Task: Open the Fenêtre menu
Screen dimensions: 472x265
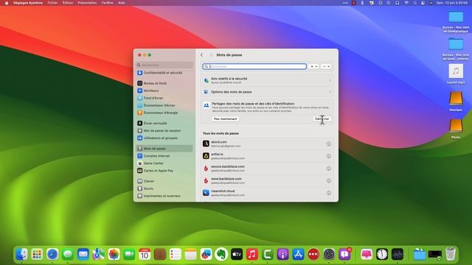Action: [x=107, y=3]
